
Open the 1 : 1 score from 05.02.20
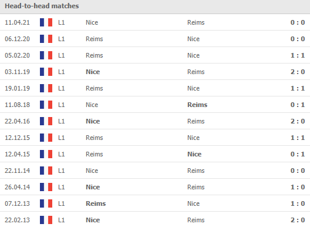point(298,55)
